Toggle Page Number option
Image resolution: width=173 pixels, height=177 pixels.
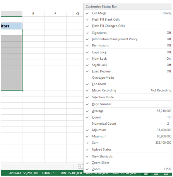tap(128, 104)
